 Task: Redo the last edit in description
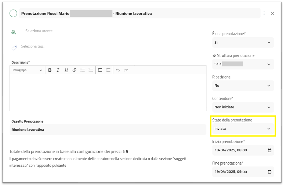click(126, 70)
